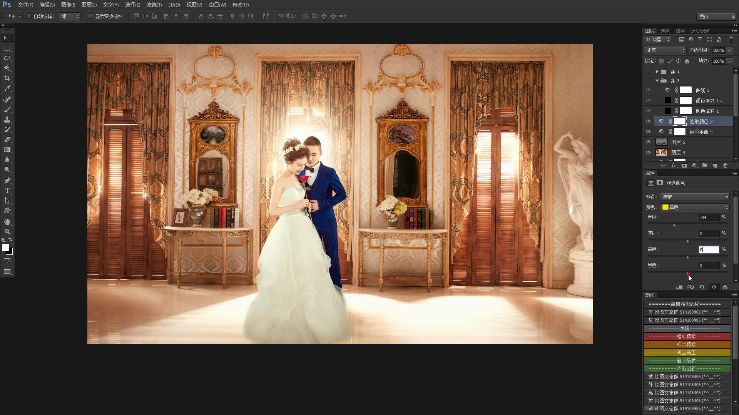Create new adjustment layer icon

(x=694, y=166)
